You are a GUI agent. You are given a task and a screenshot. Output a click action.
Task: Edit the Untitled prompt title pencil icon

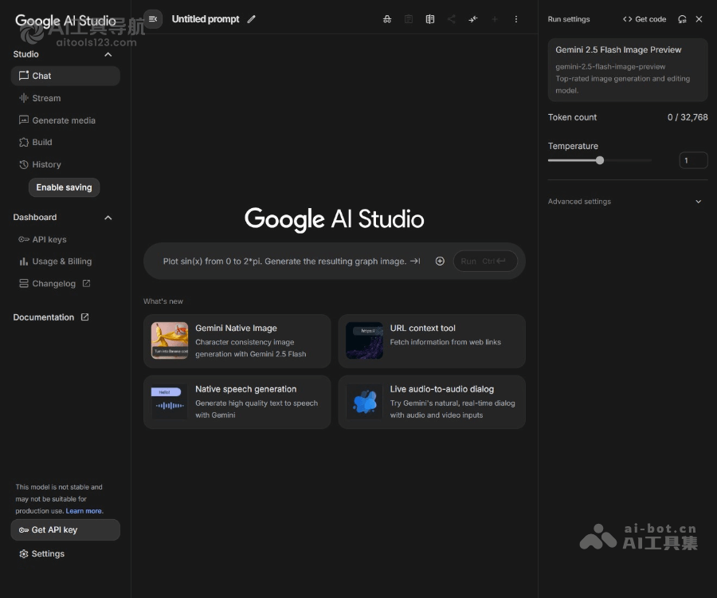click(251, 19)
